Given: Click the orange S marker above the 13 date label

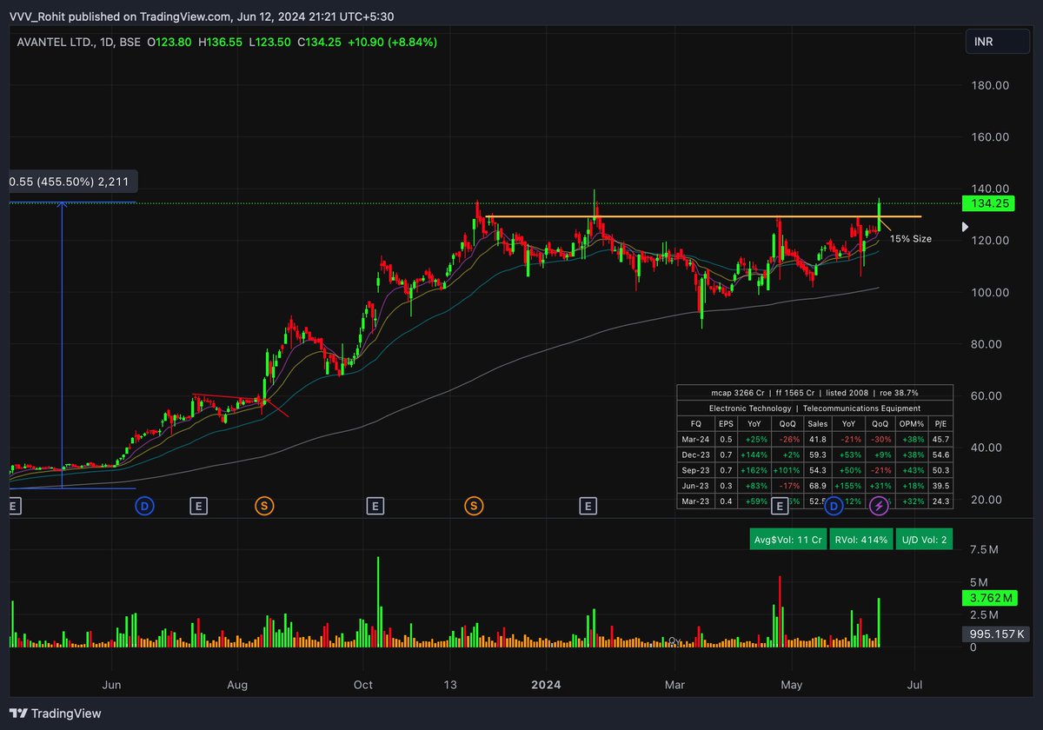Looking at the screenshot, I should click(474, 505).
